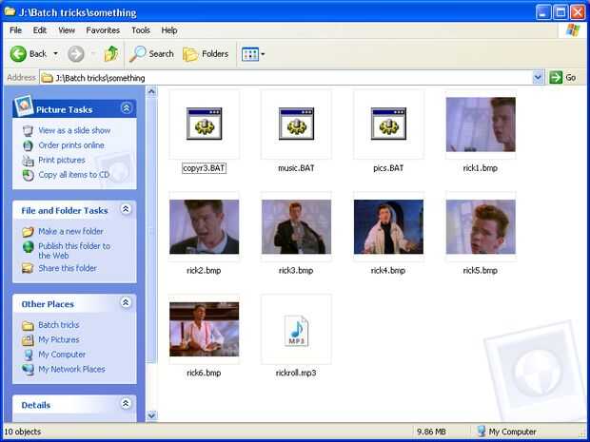Click the task pane scroll up arrow
The height and width of the screenshot is (442, 590).
151,91
